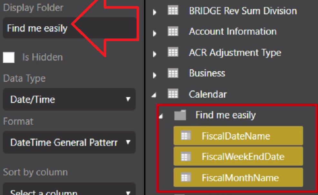Click the FiscalDateName column icon
This screenshot has width=318, height=195.
[x=185, y=136]
